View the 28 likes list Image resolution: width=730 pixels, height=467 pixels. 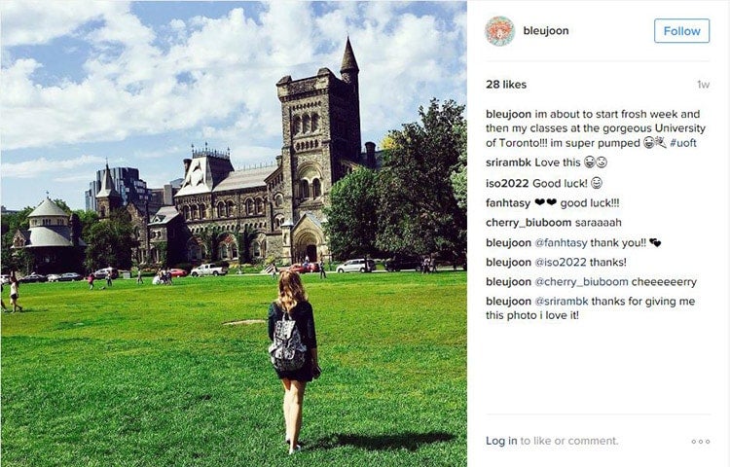(506, 85)
